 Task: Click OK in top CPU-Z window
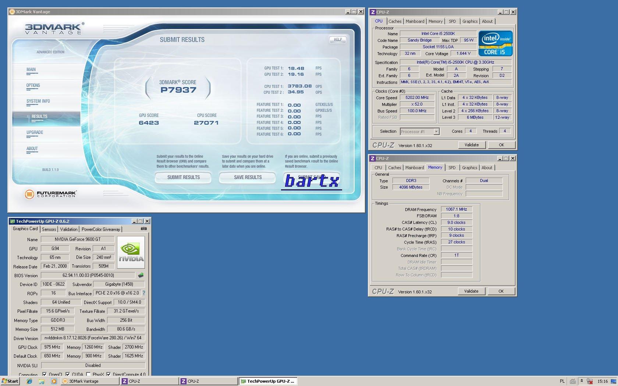[501, 145]
